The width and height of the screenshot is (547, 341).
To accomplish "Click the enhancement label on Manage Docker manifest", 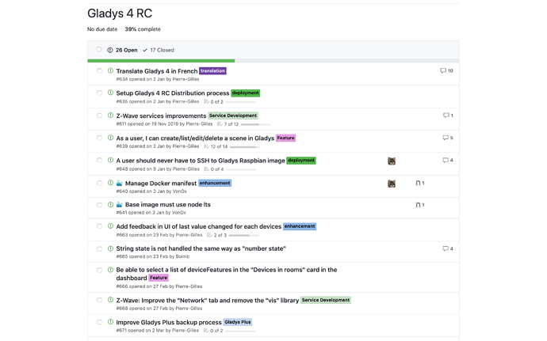I will point(215,183).
